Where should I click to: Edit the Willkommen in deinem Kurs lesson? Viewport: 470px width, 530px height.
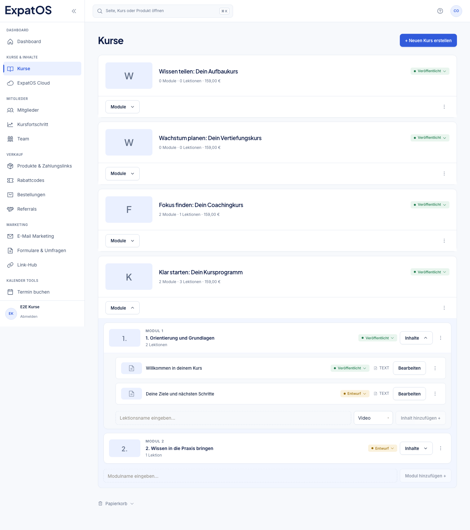click(409, 368)
